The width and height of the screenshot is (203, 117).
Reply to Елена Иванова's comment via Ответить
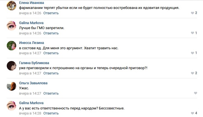pos(51,13)
